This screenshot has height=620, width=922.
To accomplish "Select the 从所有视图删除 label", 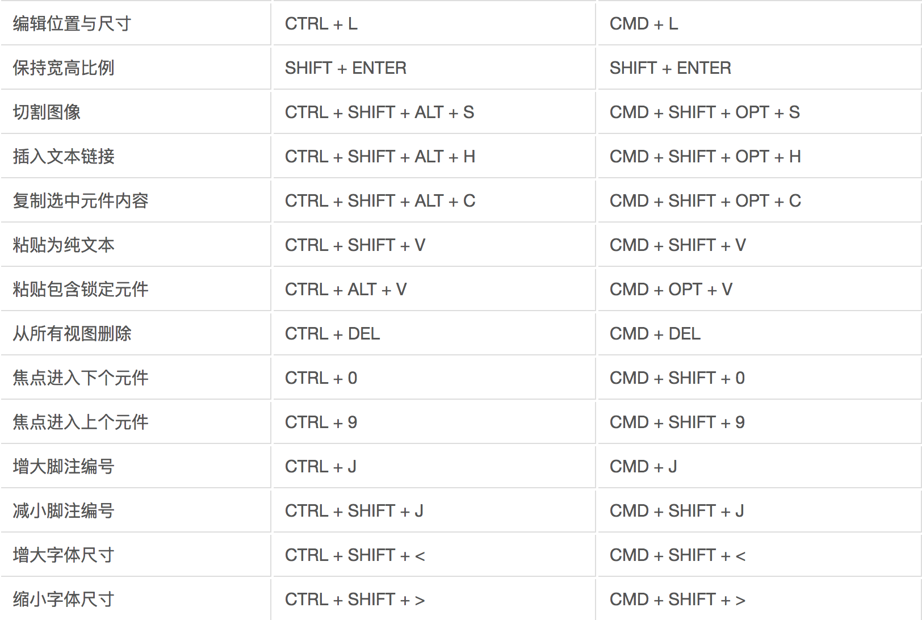I will pyautogui.click(x=72, y=334).
